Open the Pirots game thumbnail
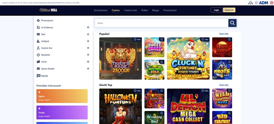274x124 pixels. (222, 70)
